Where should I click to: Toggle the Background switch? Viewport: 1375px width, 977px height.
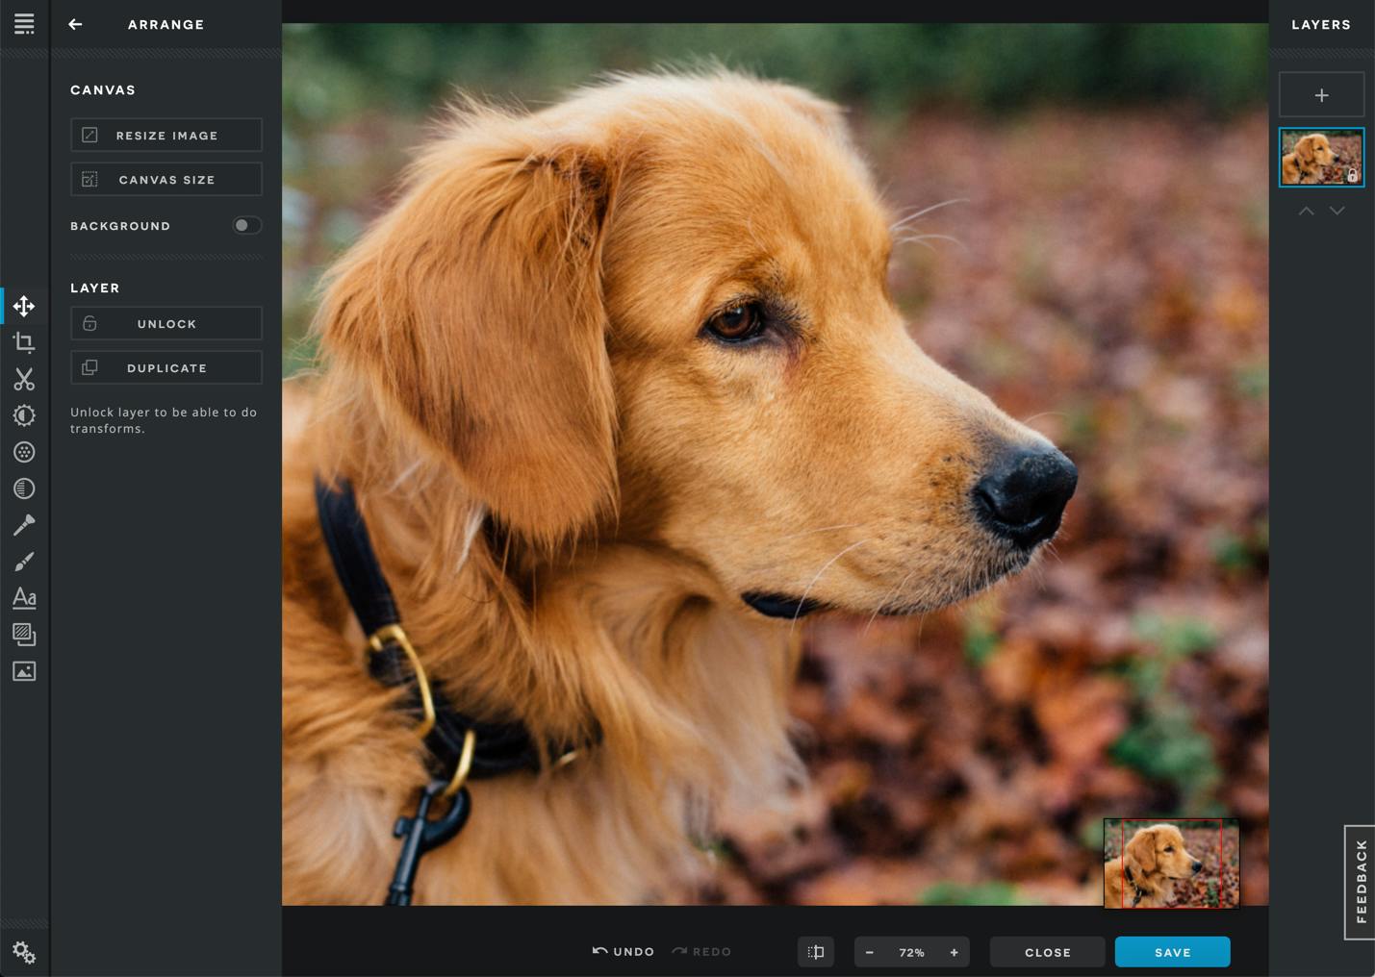247,225
